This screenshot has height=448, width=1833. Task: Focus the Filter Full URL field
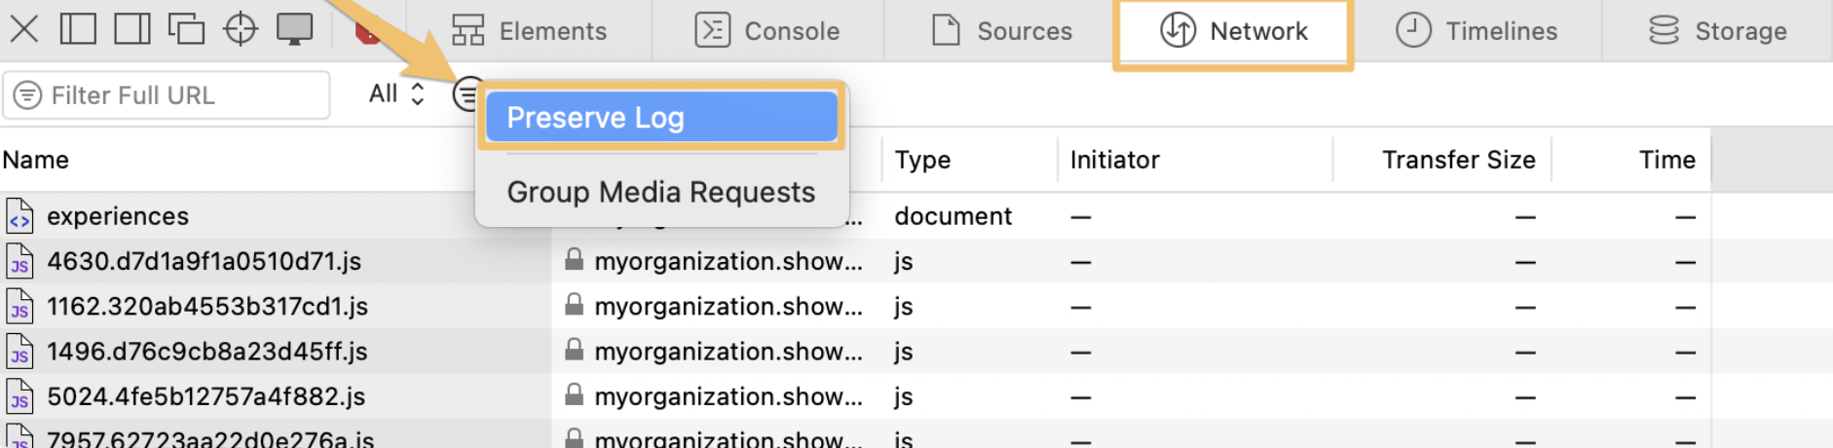167,95
